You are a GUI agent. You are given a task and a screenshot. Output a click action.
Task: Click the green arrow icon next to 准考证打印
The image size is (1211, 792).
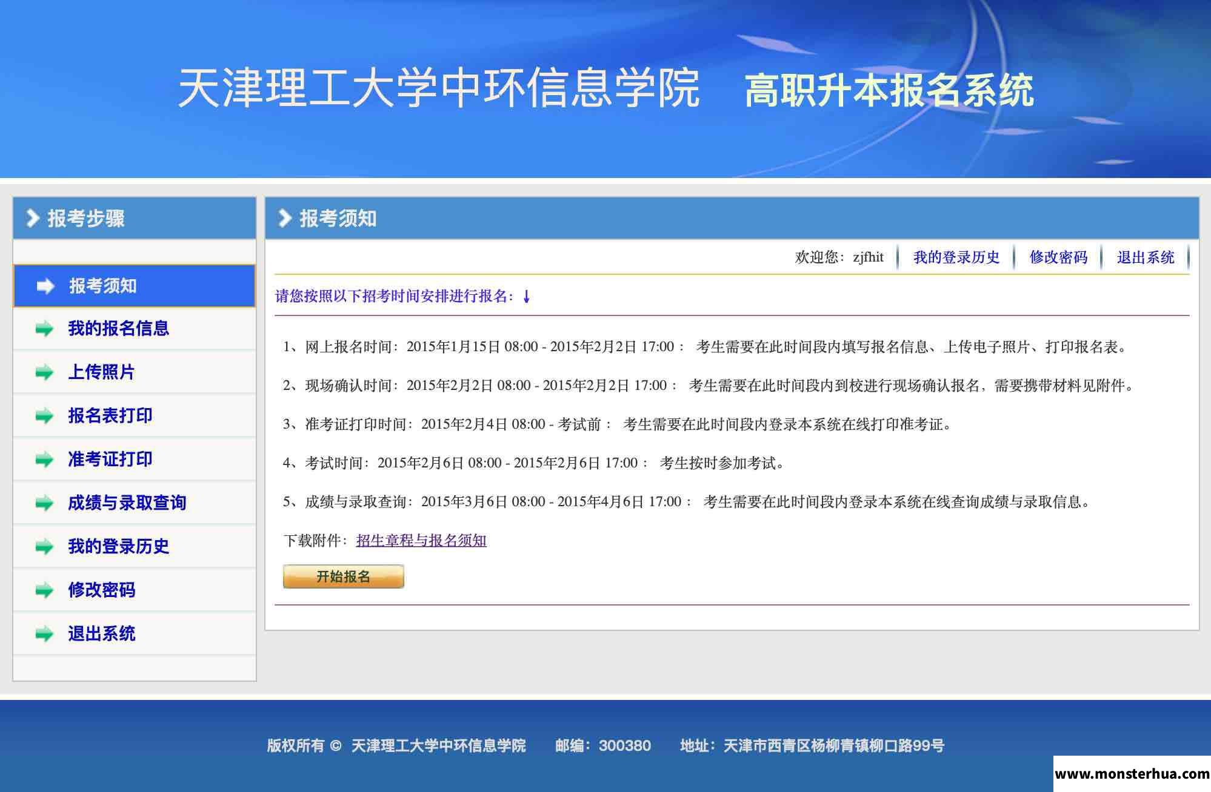(44, 460)
